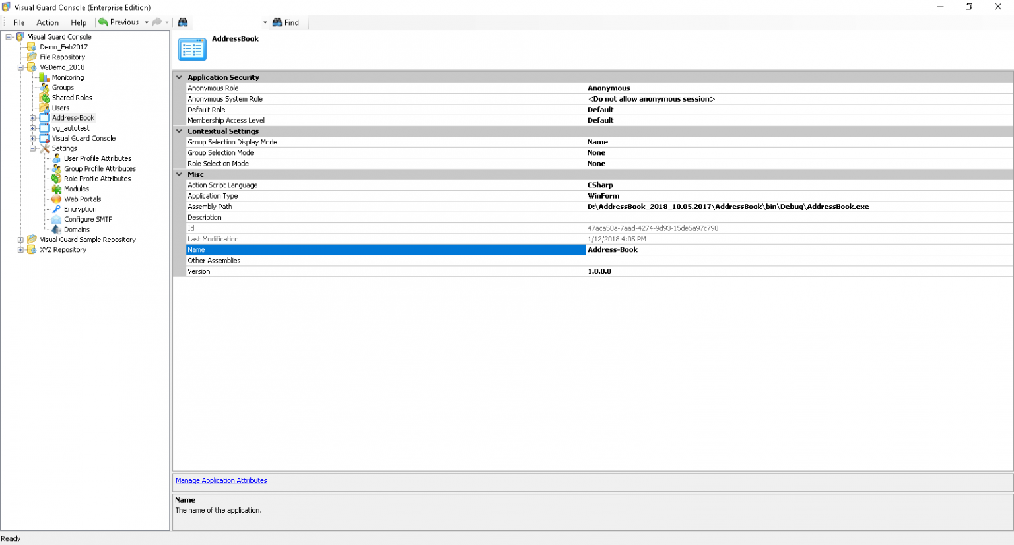Click the Domains icon in the tree
The image size is (1014, 545).
(57, 230)
